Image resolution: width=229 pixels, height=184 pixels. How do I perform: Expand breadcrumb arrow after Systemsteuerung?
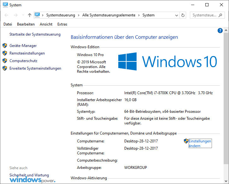pyautogui.click(x=79, y=15)
